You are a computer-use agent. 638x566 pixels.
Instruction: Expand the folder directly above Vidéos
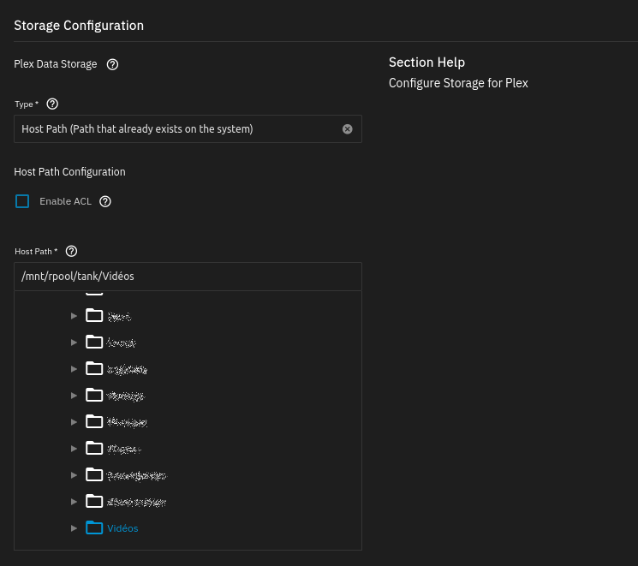tap(74, 502)
